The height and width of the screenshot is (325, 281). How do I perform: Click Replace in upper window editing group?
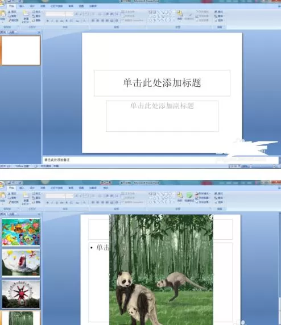[219, 16]
